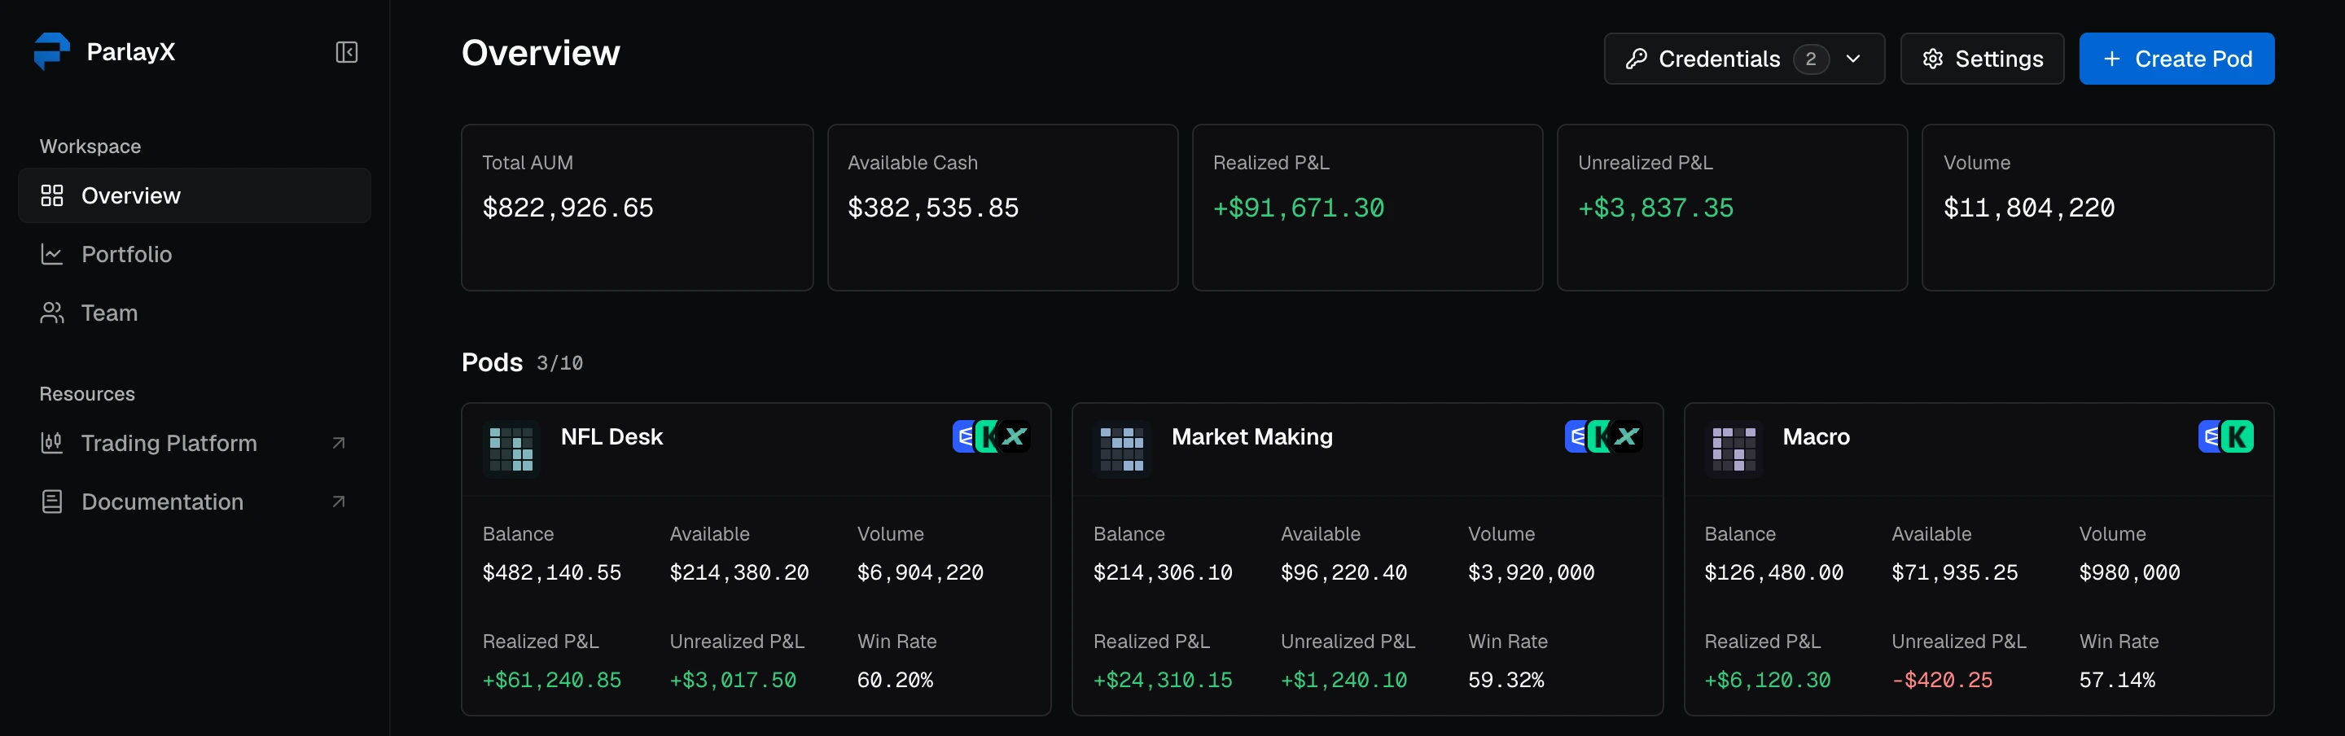Click the Realized P&L total +$91,671.30
The width and height of the screenshot is (2345, 736).
click(1298, 208)
